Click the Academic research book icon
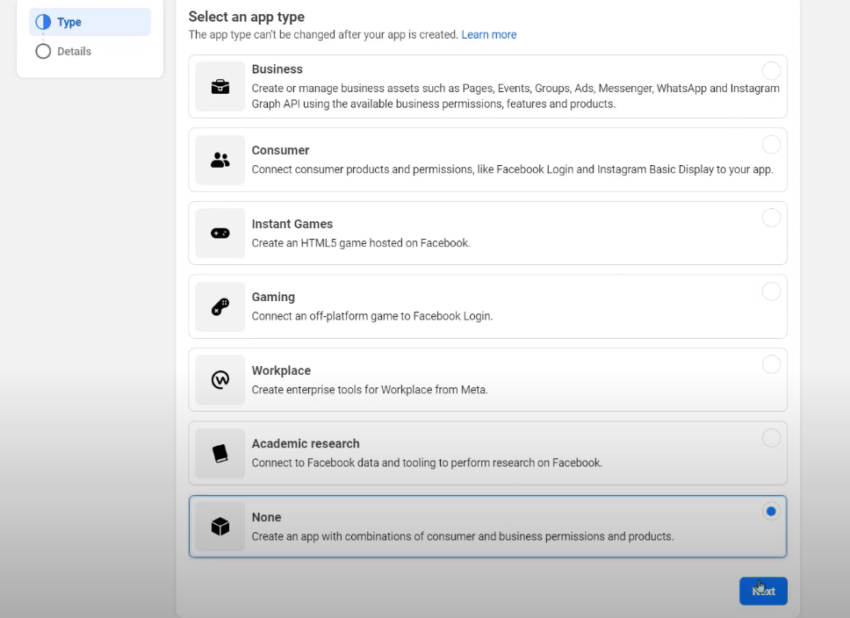The height and width of the screenshot is (618, 850). [220, 453]
